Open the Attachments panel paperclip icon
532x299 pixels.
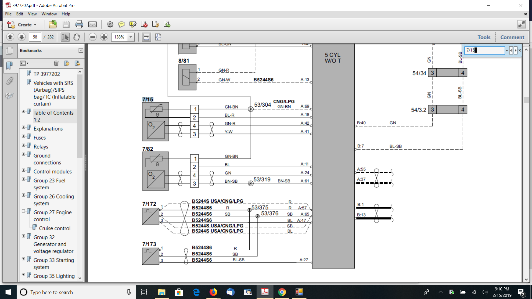(9, 81)
